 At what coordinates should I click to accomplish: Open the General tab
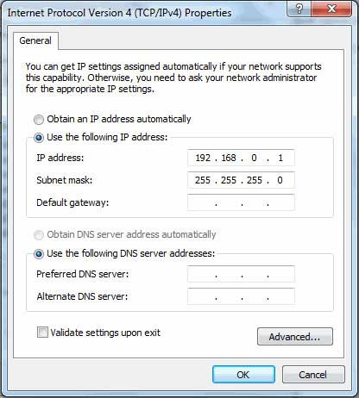coord(35,40)
